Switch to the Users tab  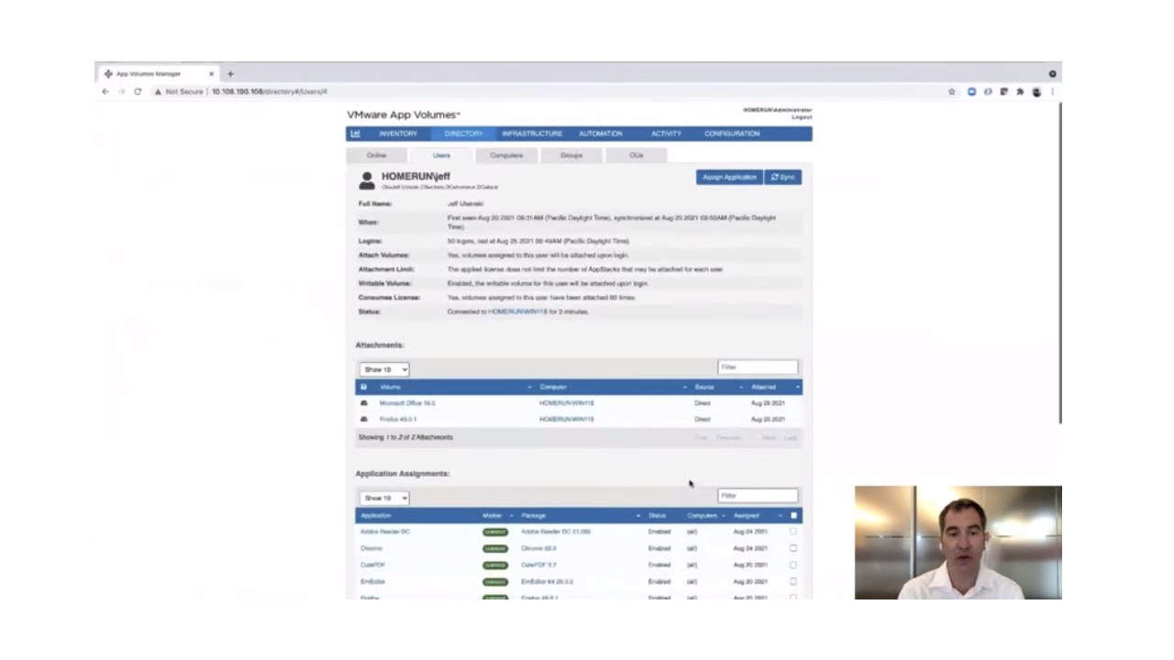(441, 156)
